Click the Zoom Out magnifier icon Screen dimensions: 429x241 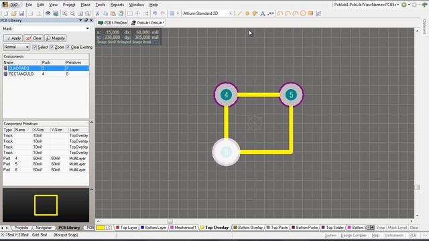(72, 13)
